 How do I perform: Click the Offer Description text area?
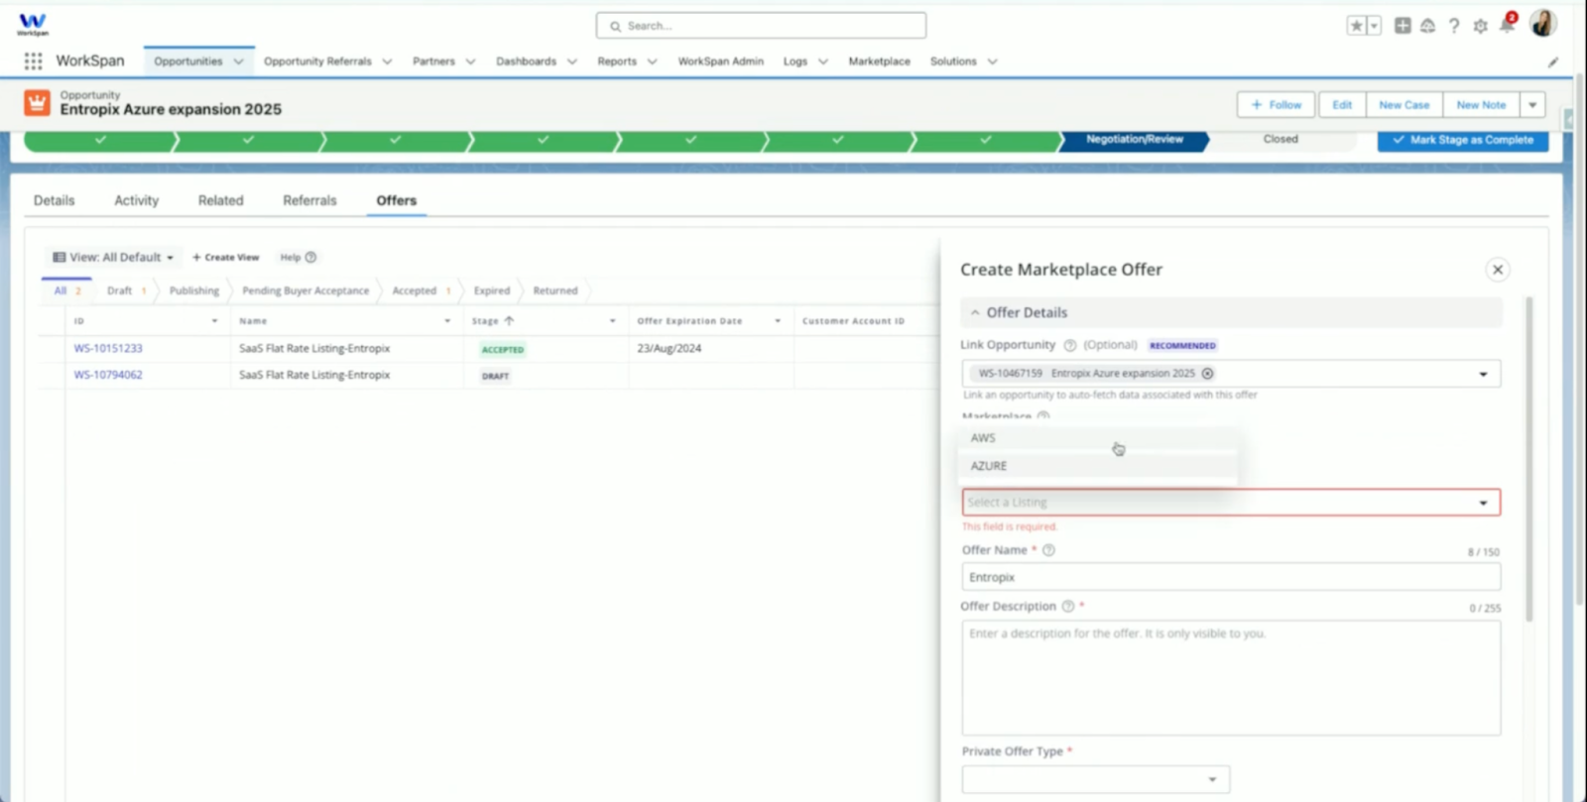pos(1231,679)
